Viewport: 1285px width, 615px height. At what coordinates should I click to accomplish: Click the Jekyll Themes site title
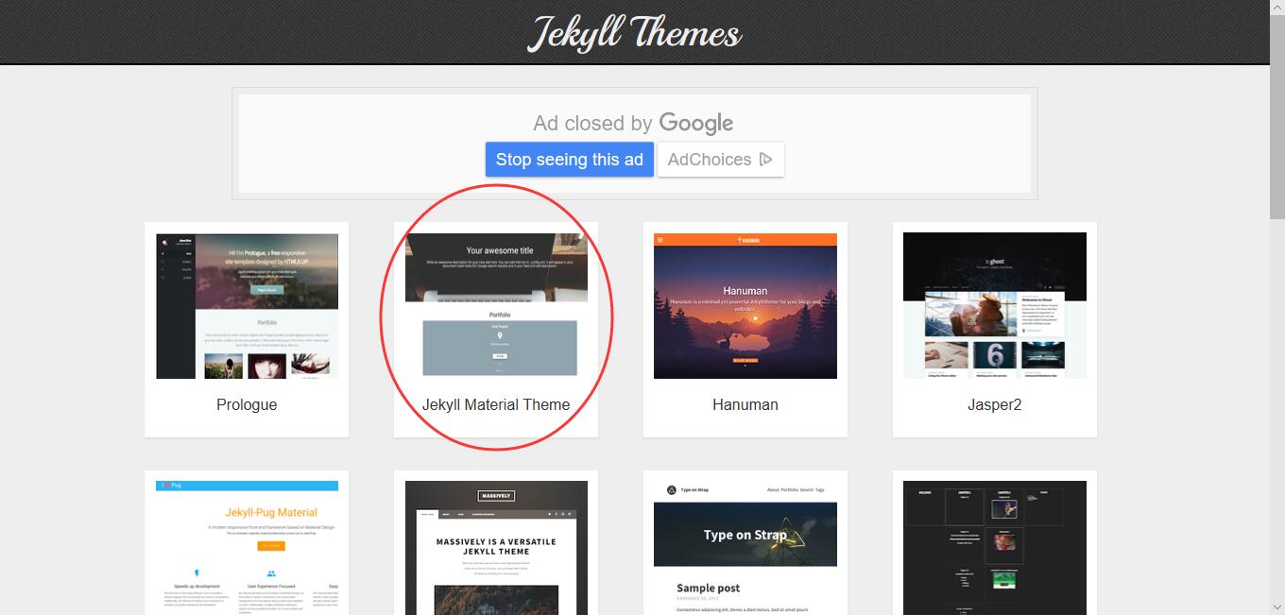pyautogui.click(x=634, y=33)
